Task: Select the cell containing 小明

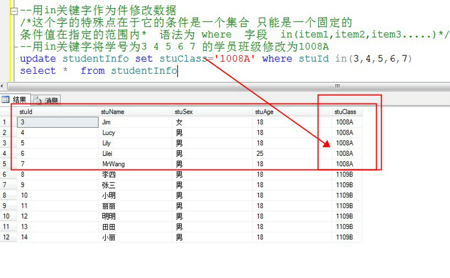Action: click(x=136, y=195)
